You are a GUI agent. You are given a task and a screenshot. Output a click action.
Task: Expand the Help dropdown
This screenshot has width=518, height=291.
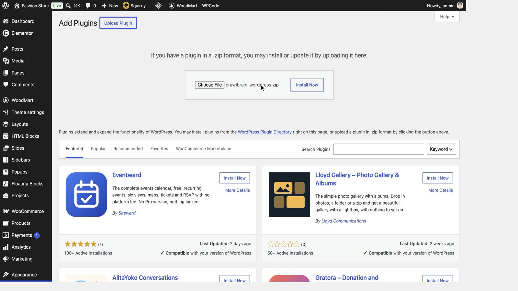[x=447, y=17]
